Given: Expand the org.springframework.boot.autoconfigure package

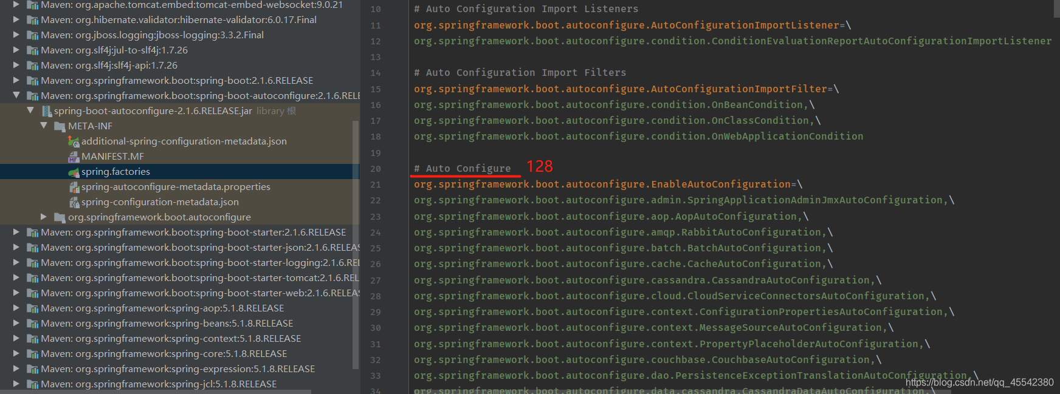Looking at the screenshot, I should click(x=43, y=217).
